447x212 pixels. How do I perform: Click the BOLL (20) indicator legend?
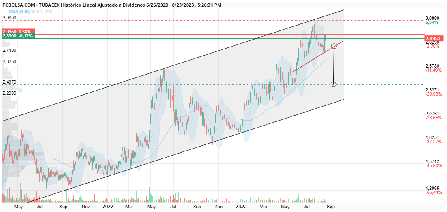41,12
